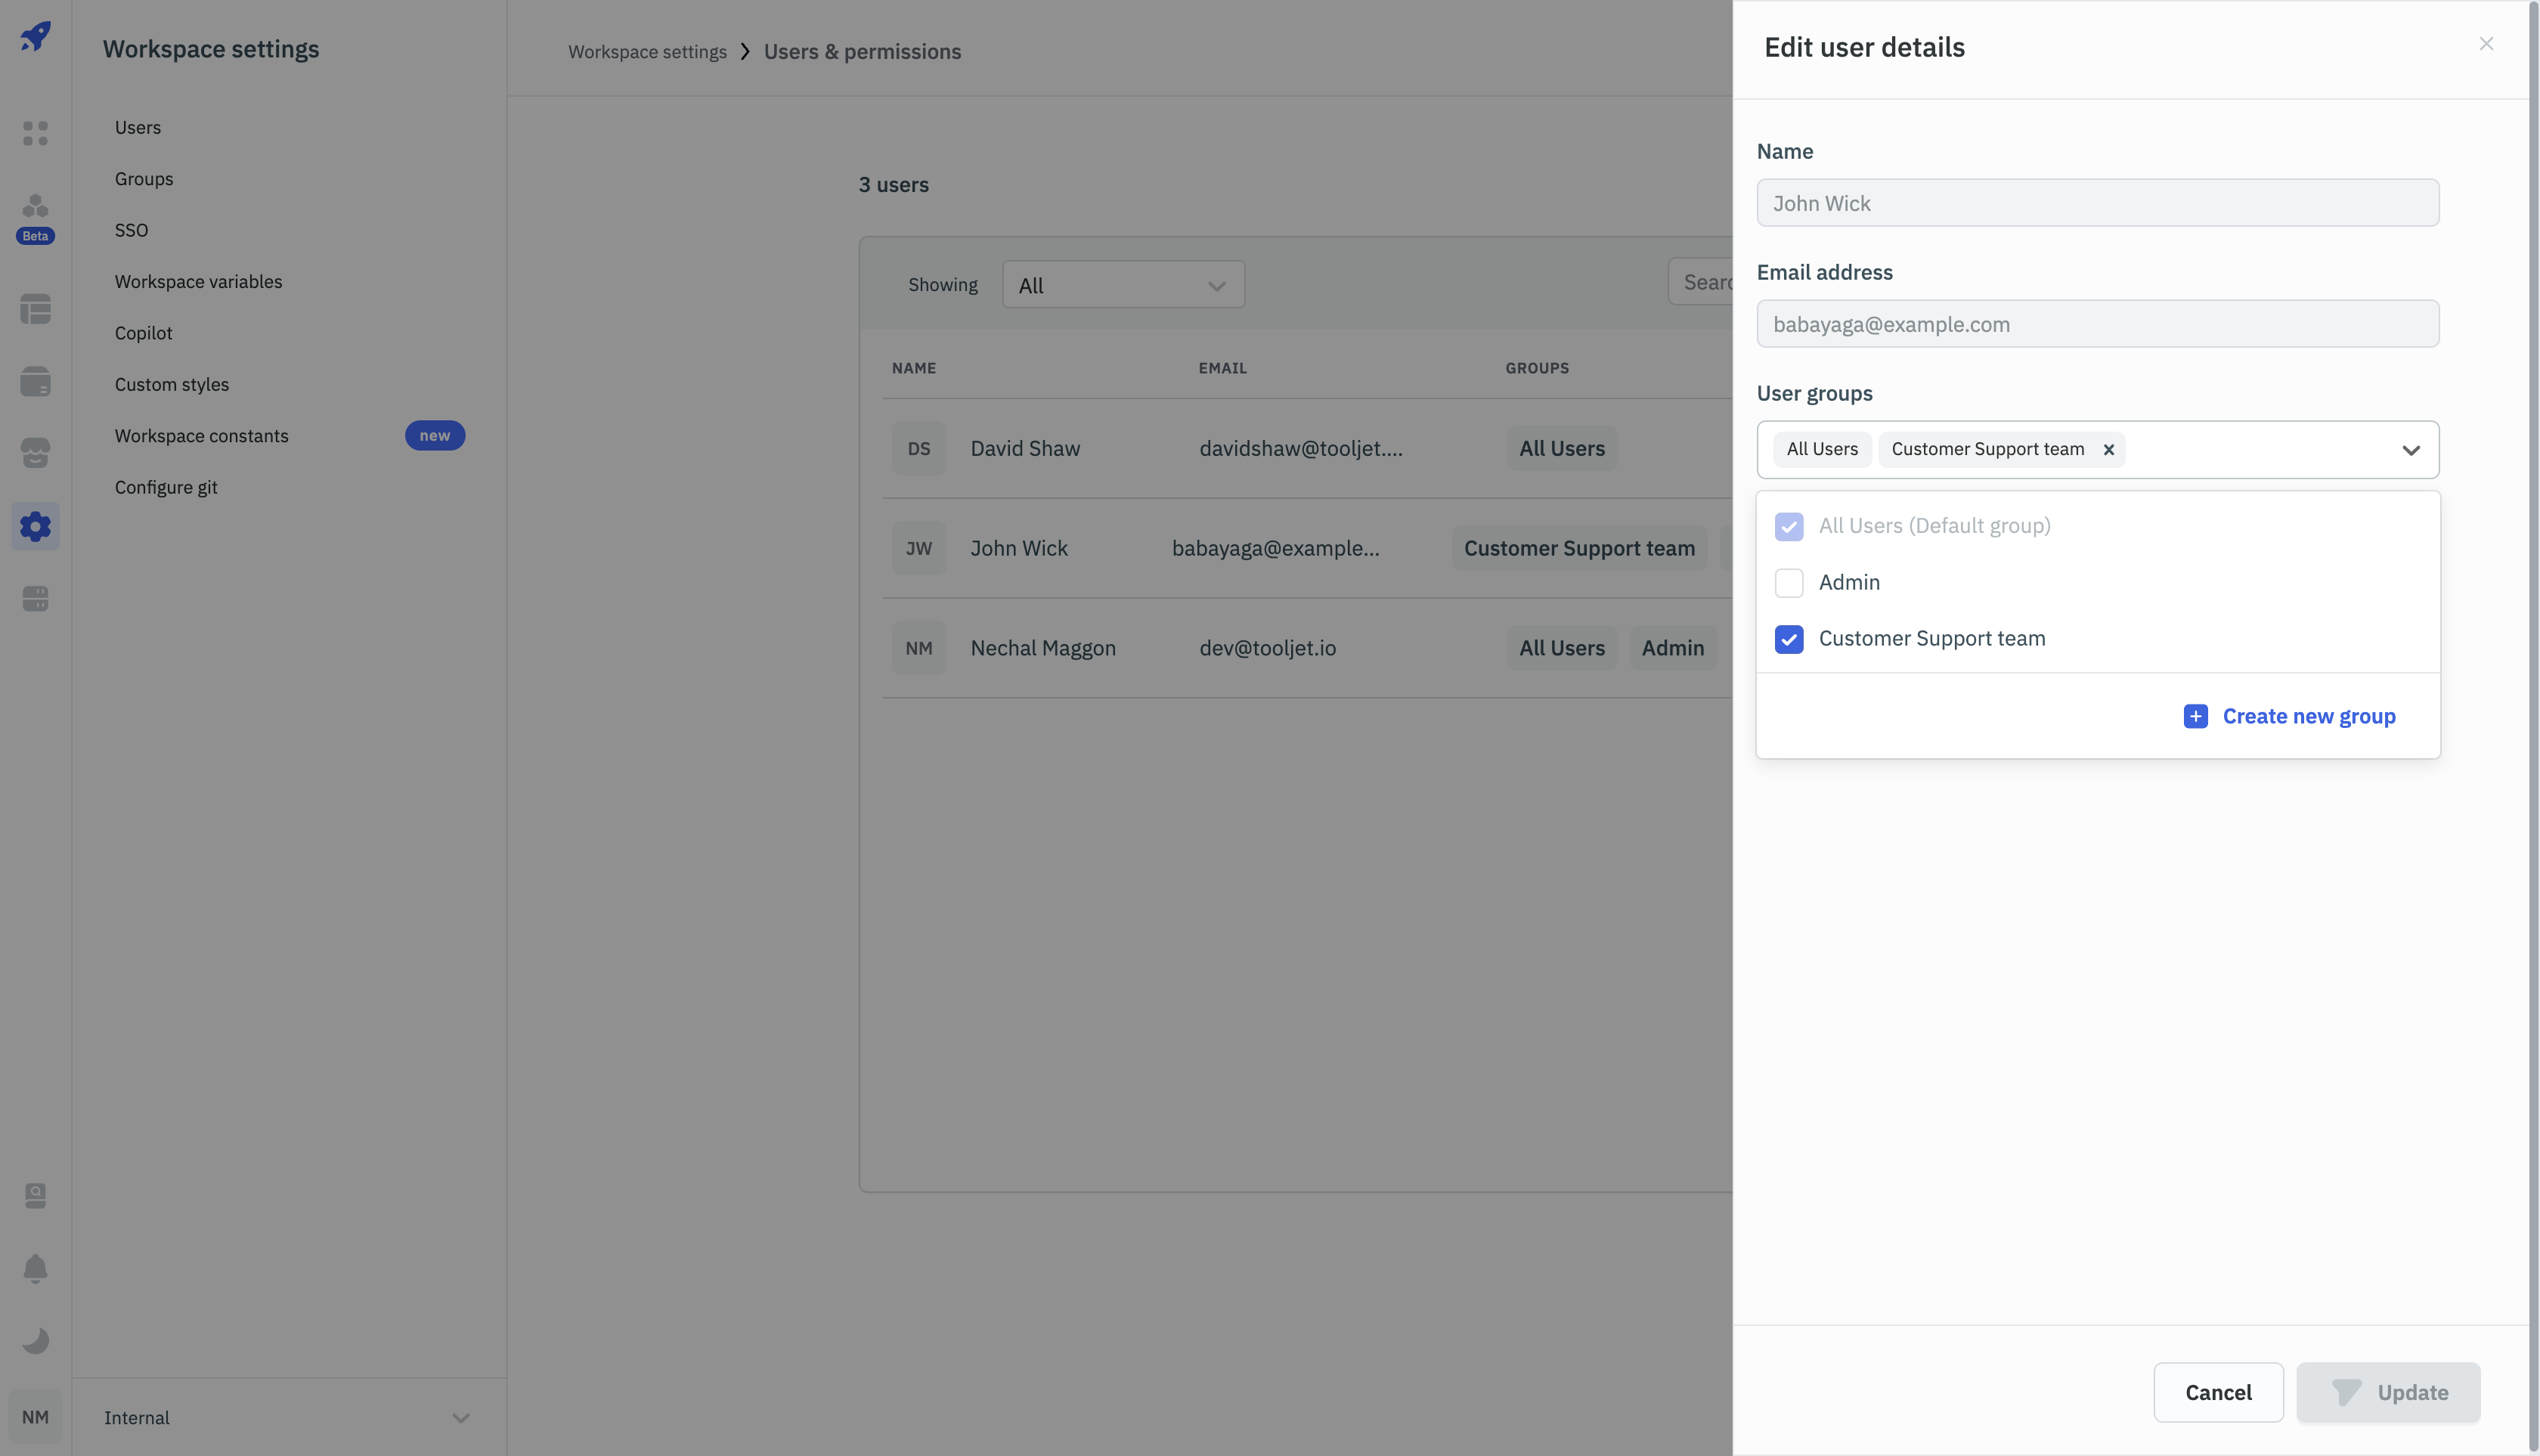Open the apps dashboard grid icon
This screenshot has height=1456, width=2540.
coord(35,133)
